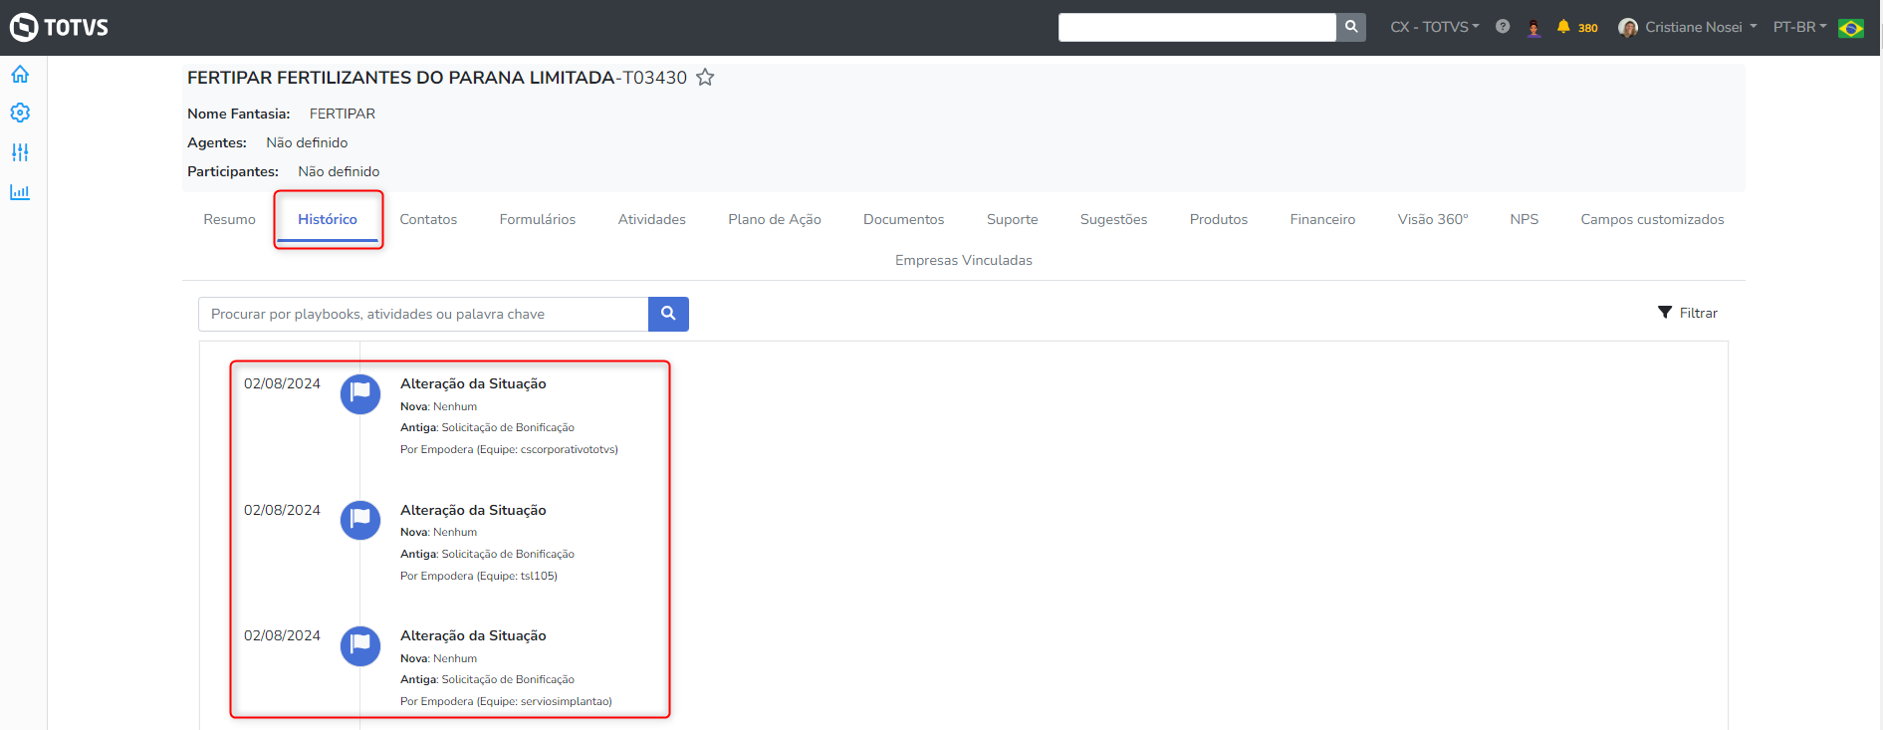Click the Nome Fantasia value FERTIPAR
Image resolution: width=1883 pixels, height=730 pixels.
pyautogui.click(x=343, y=114)
